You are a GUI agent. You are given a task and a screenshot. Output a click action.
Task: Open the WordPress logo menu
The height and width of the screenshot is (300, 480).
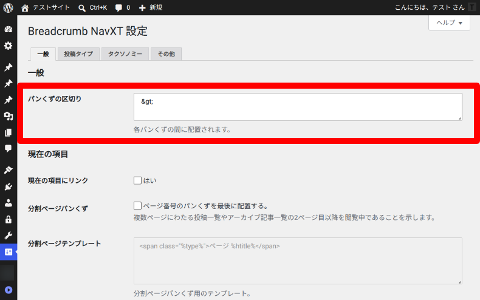tap(9, 8)
